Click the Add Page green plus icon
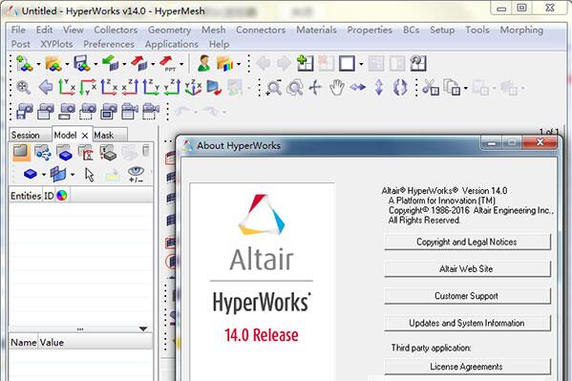The image size is (572, 381). coord(305,63)
